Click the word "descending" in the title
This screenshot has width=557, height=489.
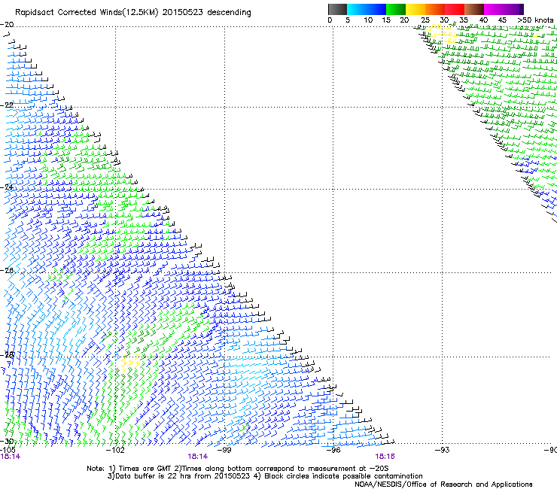pos(229,13)
